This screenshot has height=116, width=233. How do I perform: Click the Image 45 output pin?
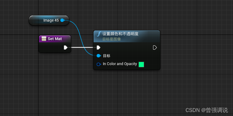[x=62, y=20]
